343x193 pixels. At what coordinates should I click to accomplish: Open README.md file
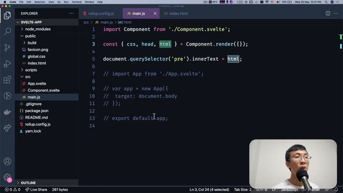[x=47, y=117]
